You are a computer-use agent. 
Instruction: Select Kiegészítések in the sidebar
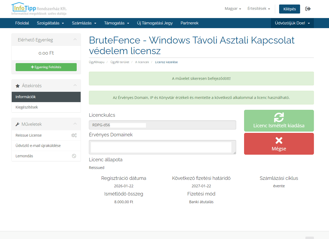(27, 107)
